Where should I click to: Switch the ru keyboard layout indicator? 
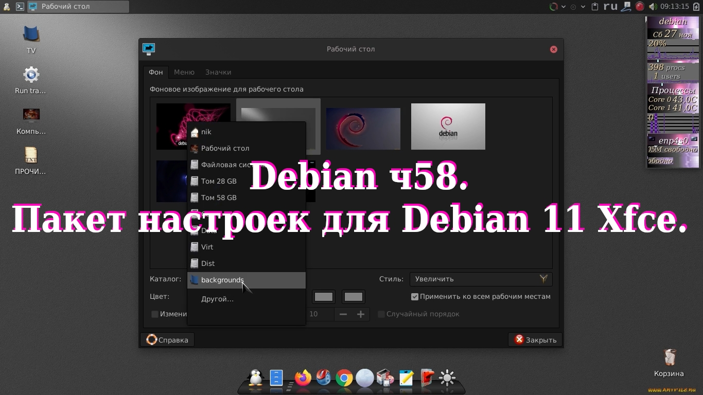[x=610, y=6]
